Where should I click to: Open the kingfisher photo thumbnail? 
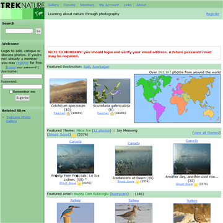pos(76,212)
